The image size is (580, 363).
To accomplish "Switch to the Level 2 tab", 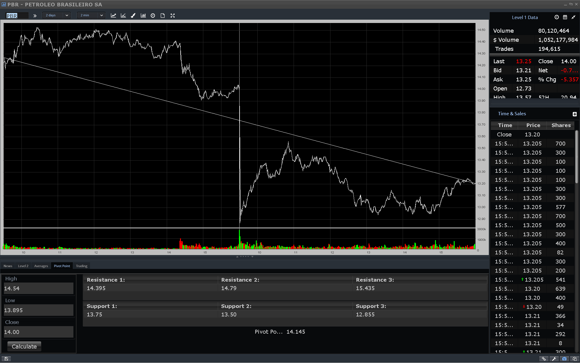I will [x=23, y=266].
